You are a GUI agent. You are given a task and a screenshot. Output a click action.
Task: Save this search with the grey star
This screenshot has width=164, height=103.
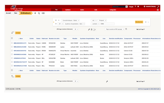tap(146, 22)
